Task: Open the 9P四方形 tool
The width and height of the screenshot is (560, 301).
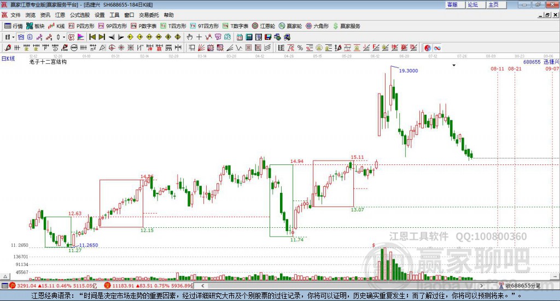Action: [113, 26]
